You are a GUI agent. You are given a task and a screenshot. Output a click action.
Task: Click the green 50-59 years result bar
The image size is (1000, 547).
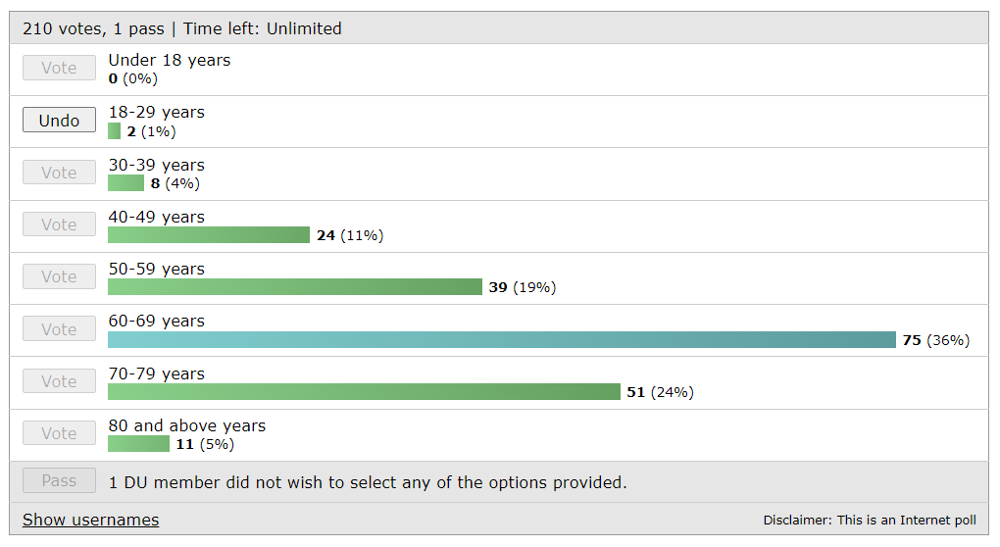tap(294, 287)
